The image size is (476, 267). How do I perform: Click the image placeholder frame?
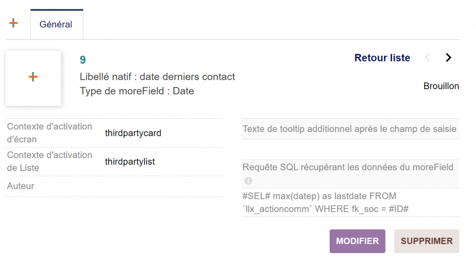pyautogui.click(x=33, y=78)
